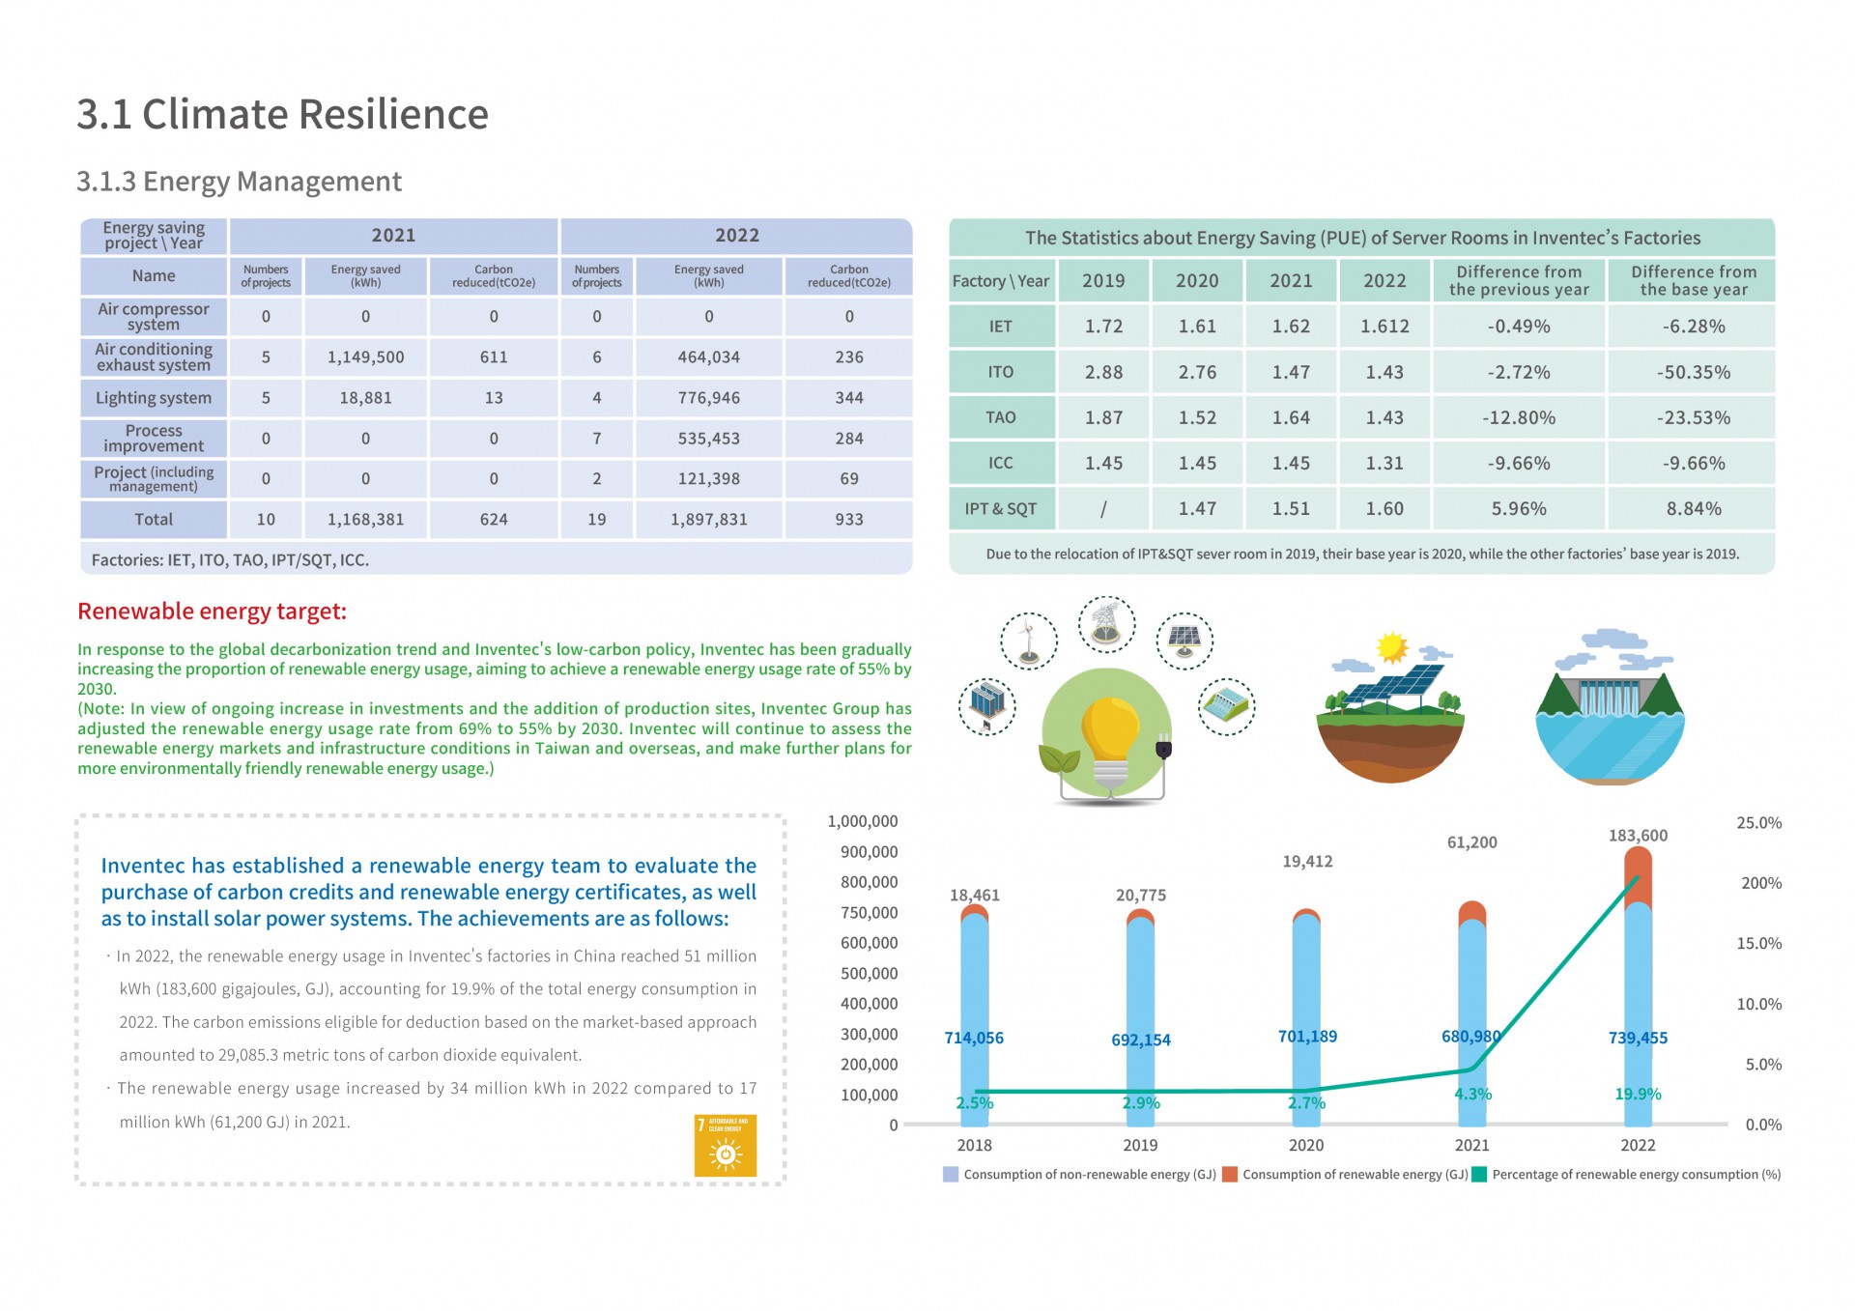The width and height of the screenshot is (1855, 1311).
Task: Click the non-renewable energy legend swatch
Action: (951, 1175)
